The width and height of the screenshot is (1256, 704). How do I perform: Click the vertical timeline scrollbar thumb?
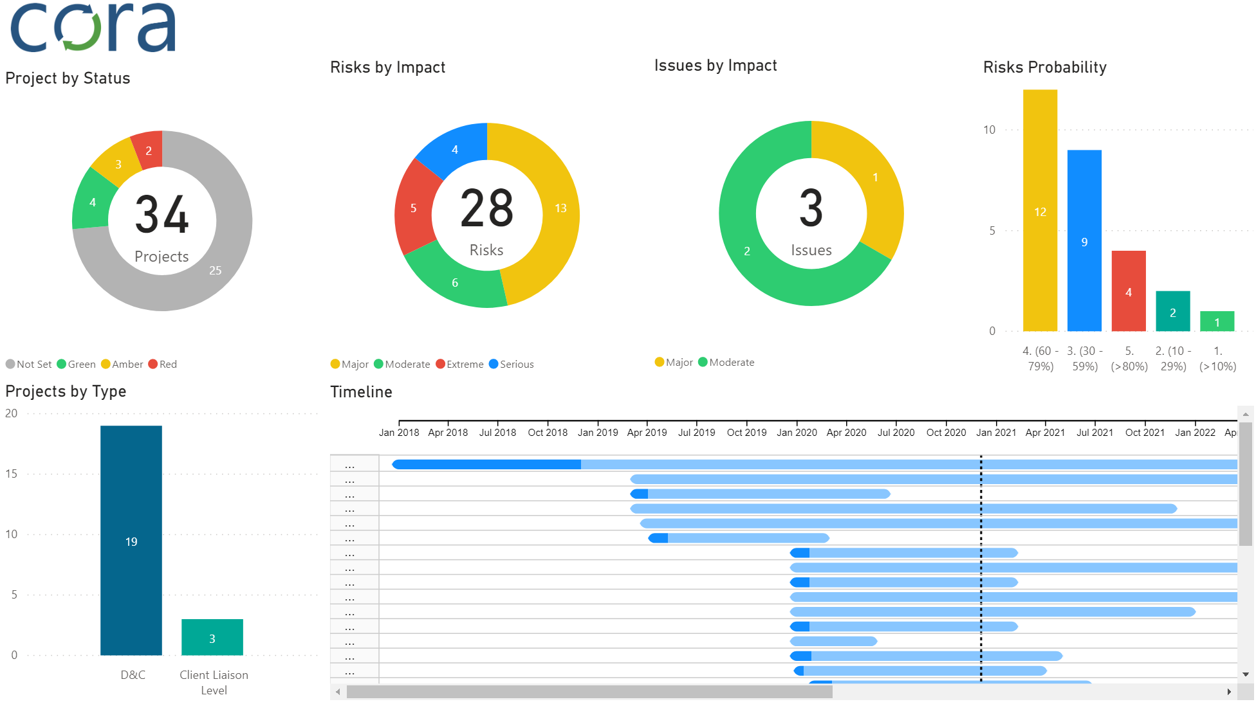coord(1246,483)
